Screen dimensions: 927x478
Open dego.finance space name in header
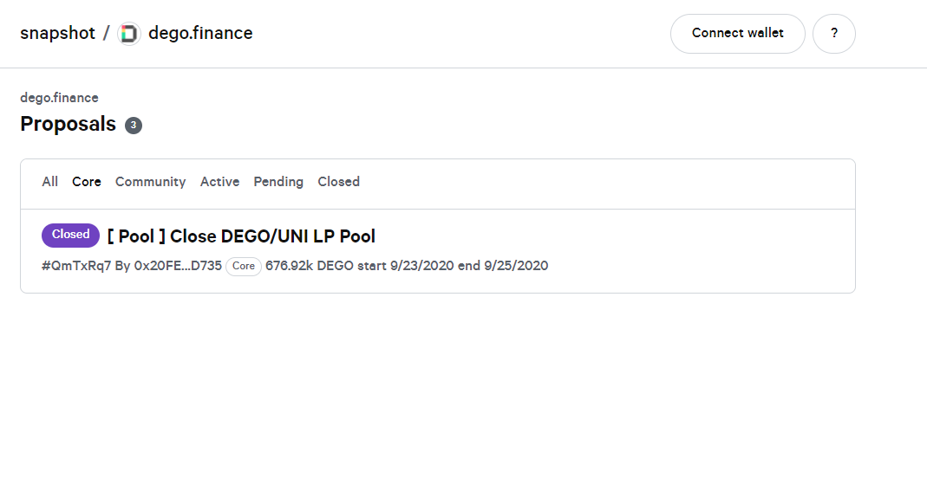(x=200, y=33)
